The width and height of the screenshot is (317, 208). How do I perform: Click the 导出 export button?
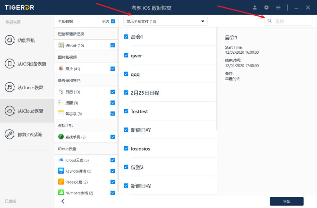[286, 201]
